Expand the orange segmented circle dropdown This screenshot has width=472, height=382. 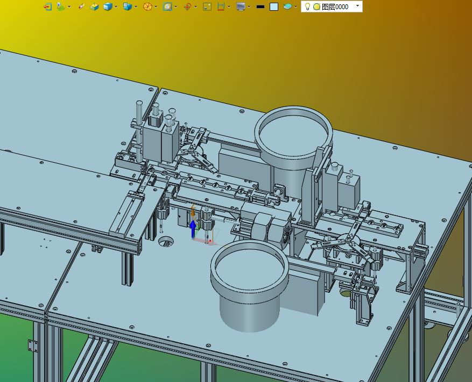[x=156, y=6]
